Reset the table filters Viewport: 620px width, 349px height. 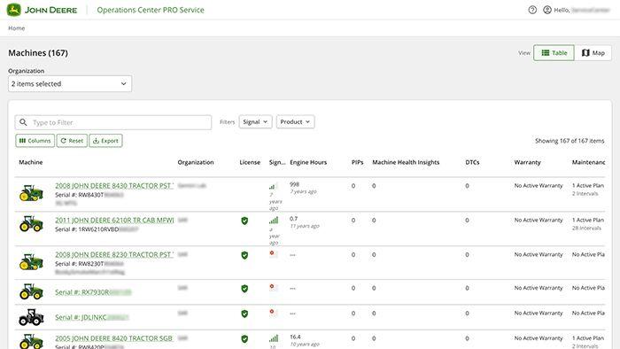[x=72, y=141]
